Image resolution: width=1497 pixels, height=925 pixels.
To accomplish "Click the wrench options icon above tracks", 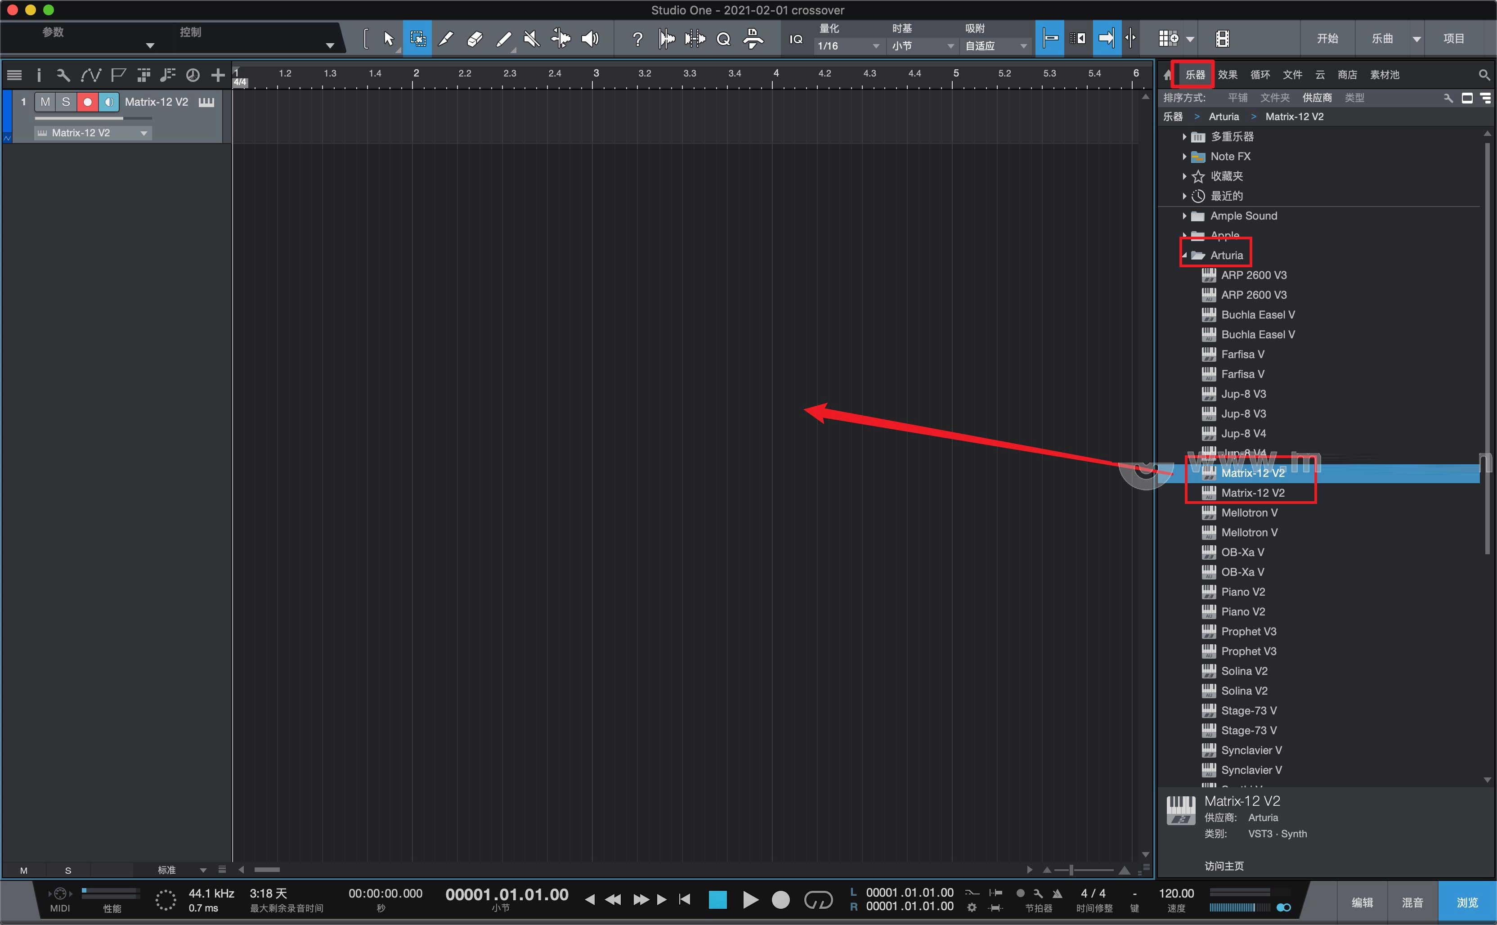I will click(x=63, y=75).
